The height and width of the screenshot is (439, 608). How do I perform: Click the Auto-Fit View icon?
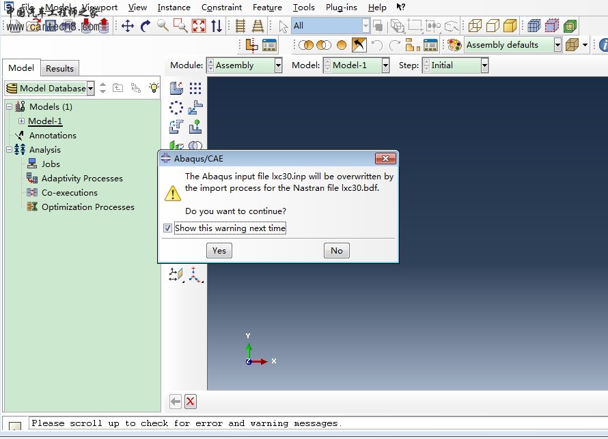(198, 26)
